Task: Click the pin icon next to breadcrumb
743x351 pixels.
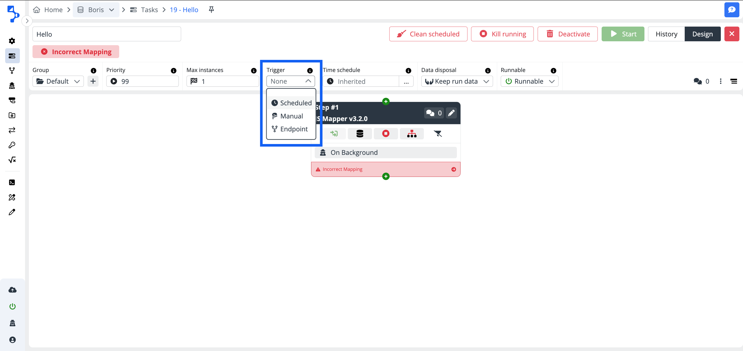Action: 211,10
